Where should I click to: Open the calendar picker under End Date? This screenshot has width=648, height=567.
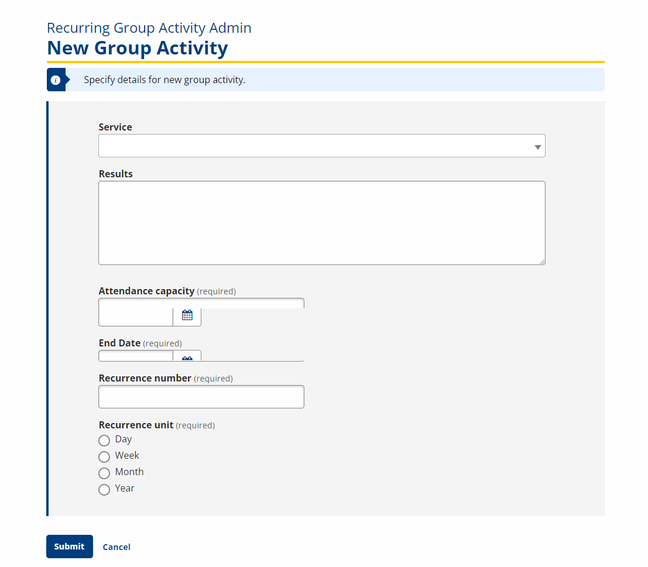coord(187,356)
